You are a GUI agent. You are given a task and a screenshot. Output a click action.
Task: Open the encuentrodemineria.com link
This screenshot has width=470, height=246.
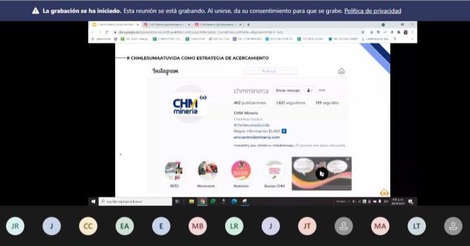[x=257, y=137]
